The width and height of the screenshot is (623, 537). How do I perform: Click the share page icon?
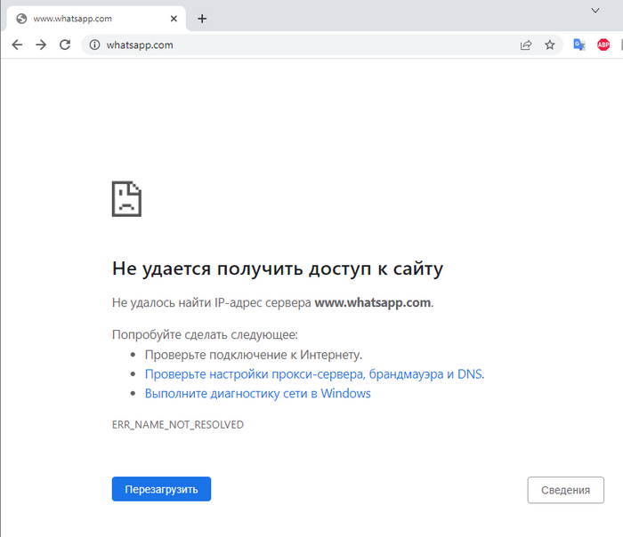click(x=526, y=44)
